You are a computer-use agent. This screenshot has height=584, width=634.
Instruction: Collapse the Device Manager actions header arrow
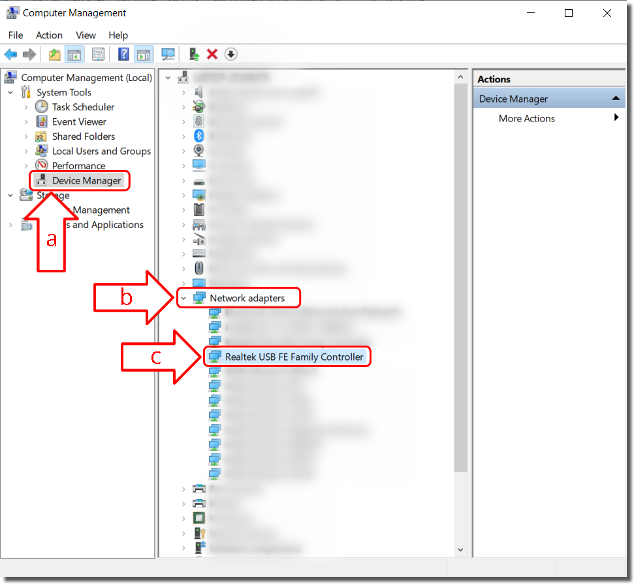pyautogui.click(x=615, y=99)
